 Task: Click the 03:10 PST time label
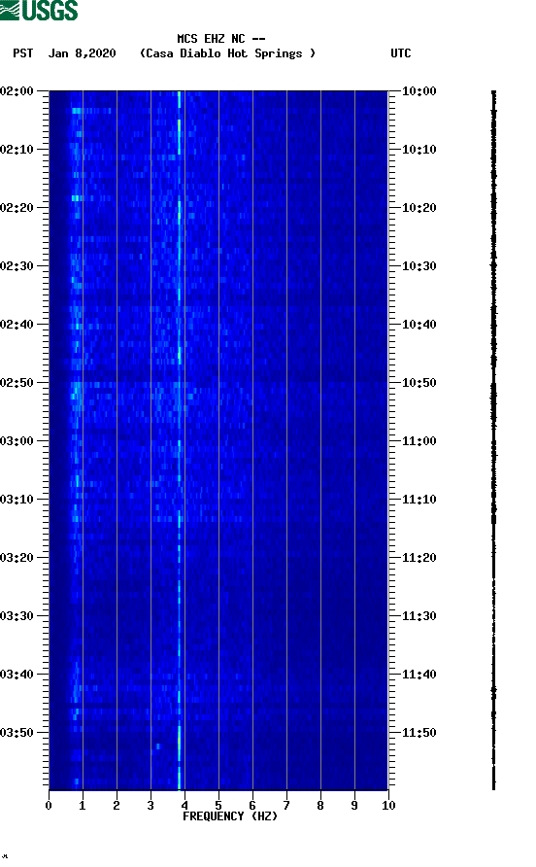(17, 500)
